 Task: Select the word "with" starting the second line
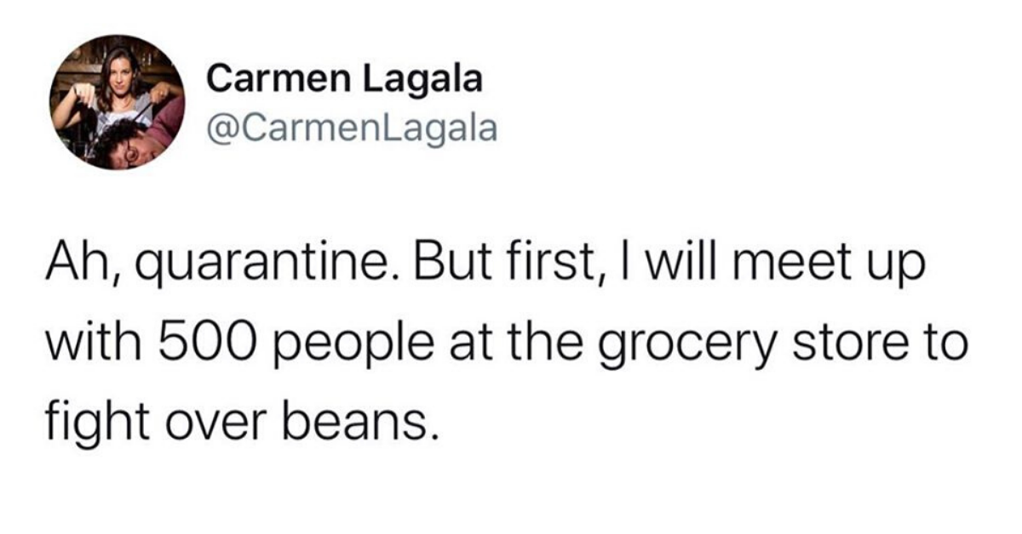point(83,349)
